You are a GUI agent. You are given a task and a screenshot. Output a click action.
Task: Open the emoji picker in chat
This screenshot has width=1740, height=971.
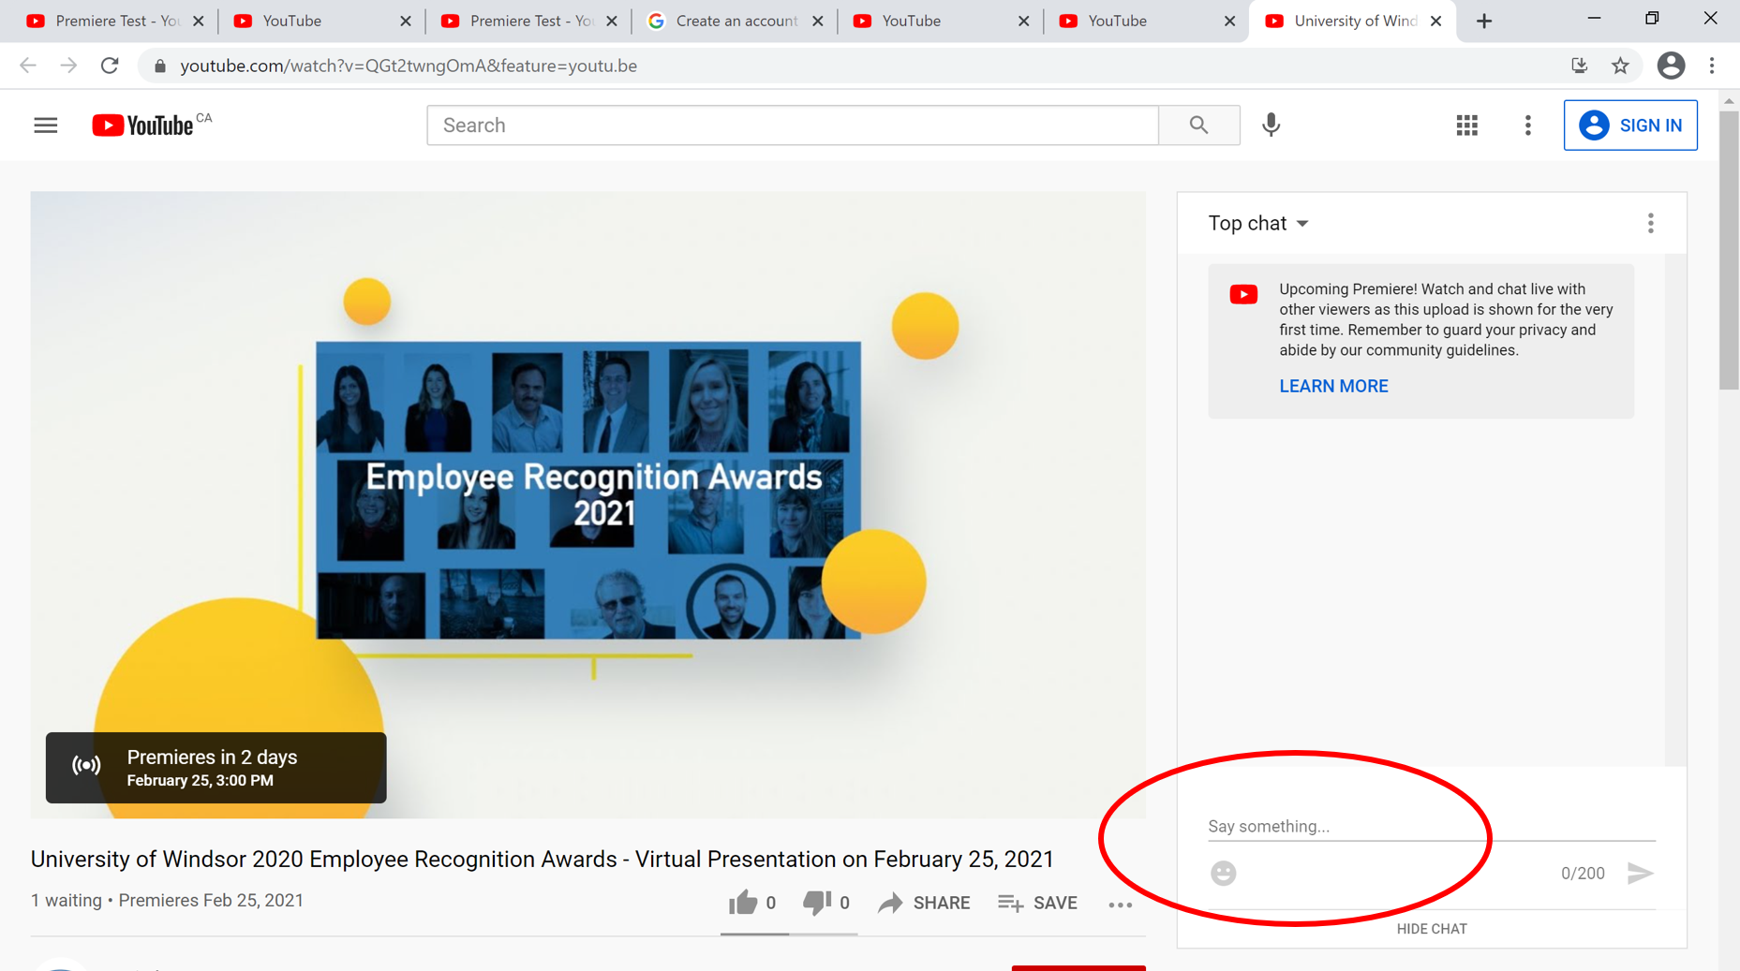[1223, 874]
